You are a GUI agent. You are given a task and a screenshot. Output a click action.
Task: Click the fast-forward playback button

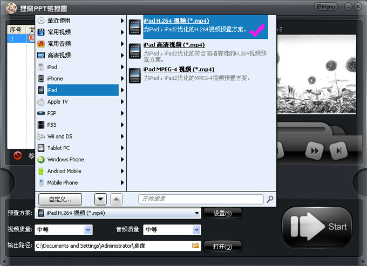tap(315, 151)
